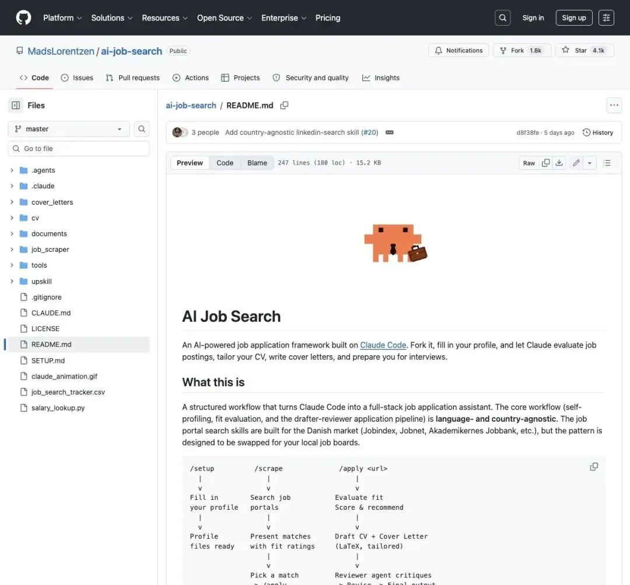Click the pencil edit file icon
The width and height of the screenshot is (630, 585).
(576, 163)
